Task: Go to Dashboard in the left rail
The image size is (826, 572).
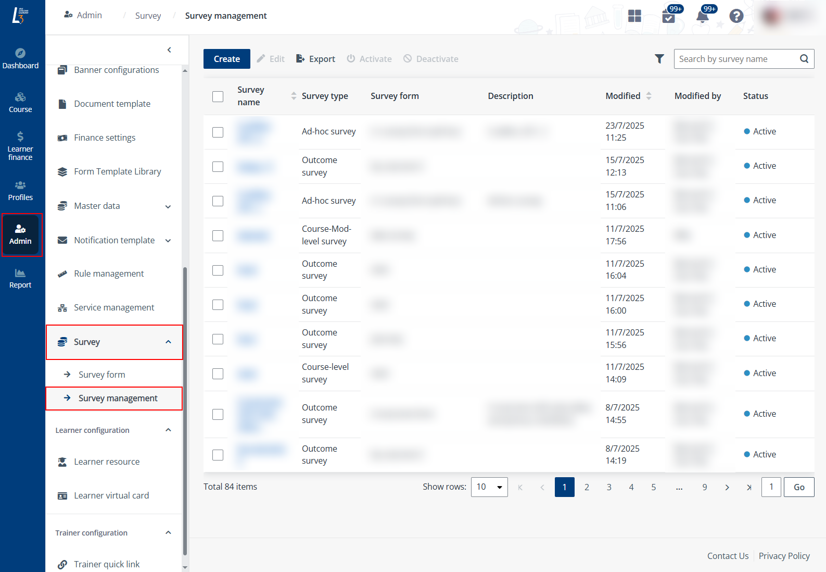Action: point(20,58)
